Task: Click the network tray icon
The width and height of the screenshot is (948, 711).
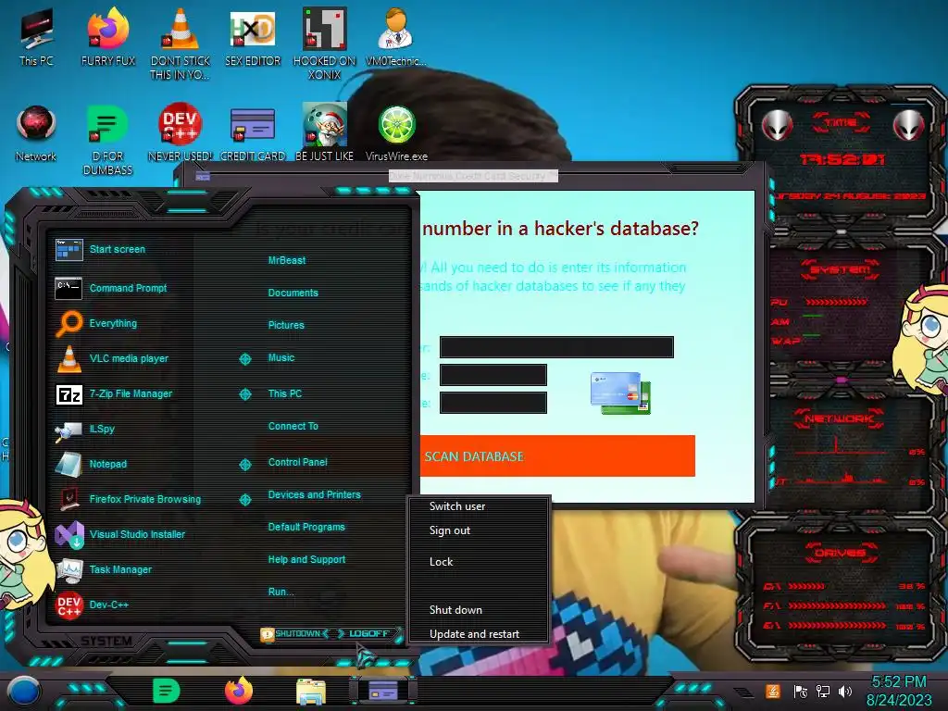Action: 823,691
